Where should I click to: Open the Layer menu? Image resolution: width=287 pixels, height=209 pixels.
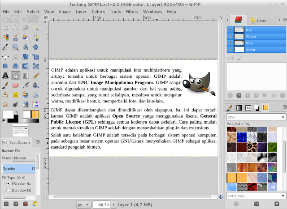[81, 12]
